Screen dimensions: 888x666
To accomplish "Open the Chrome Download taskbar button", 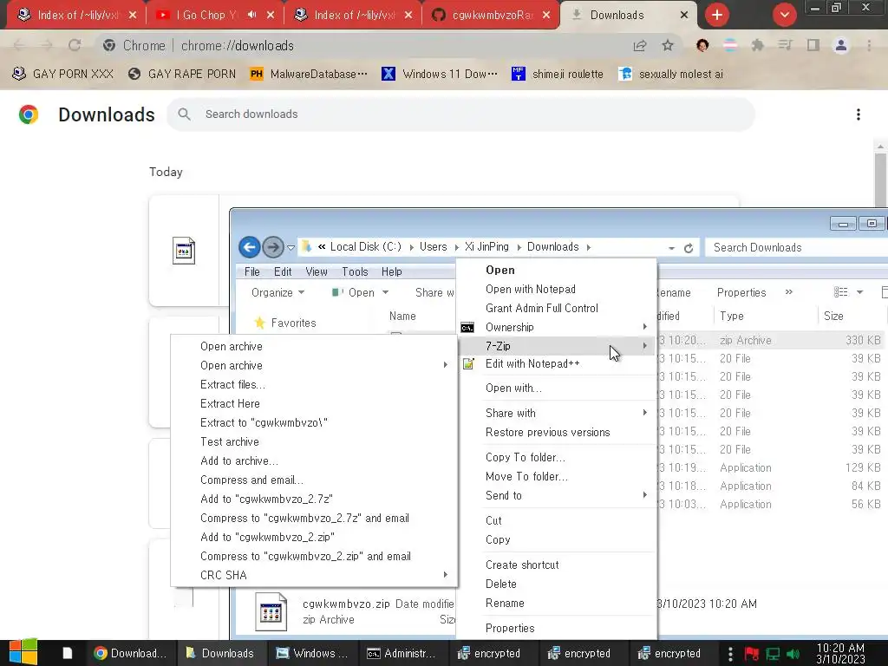I will (131, 653).
